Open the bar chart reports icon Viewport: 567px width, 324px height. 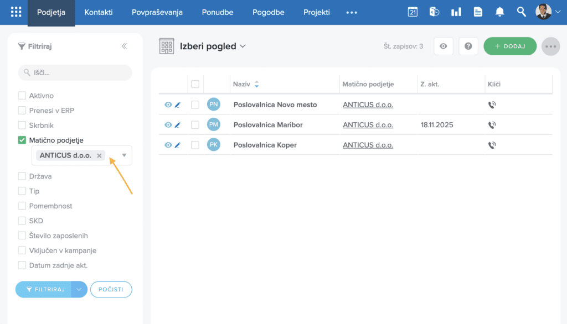coord(456,12)
